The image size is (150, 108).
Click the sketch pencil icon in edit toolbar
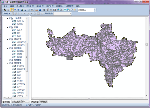pos(28,14)
